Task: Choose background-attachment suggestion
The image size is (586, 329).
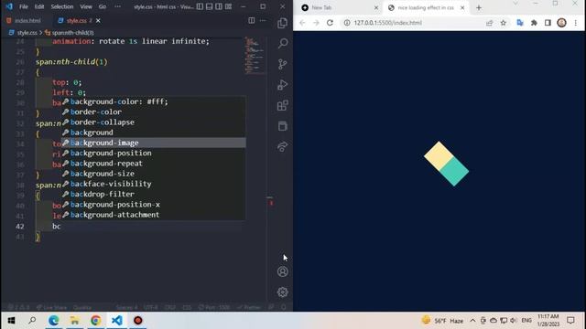Action: click(154, 215)
